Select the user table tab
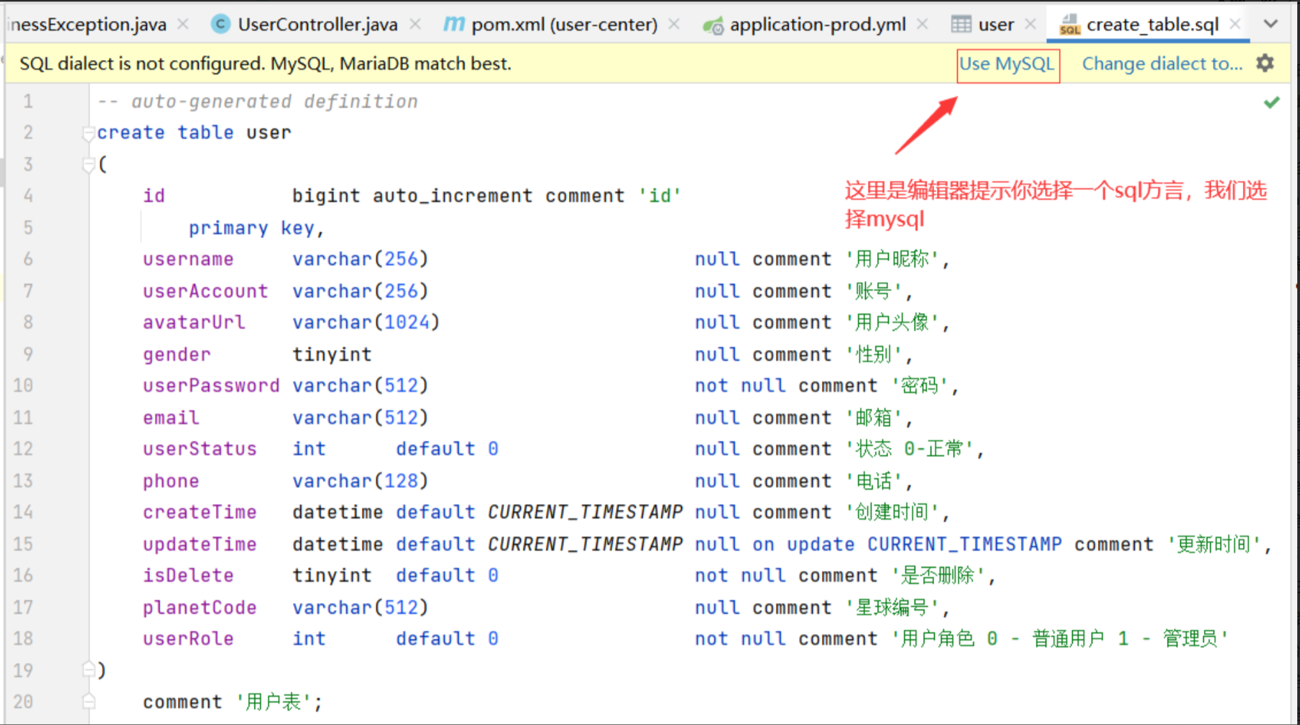The height and width of the screenshot is (725, 1300). point(995,24)
